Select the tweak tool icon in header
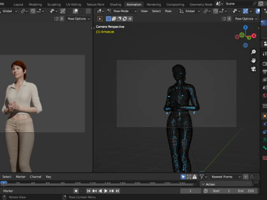 pos(100,19)
